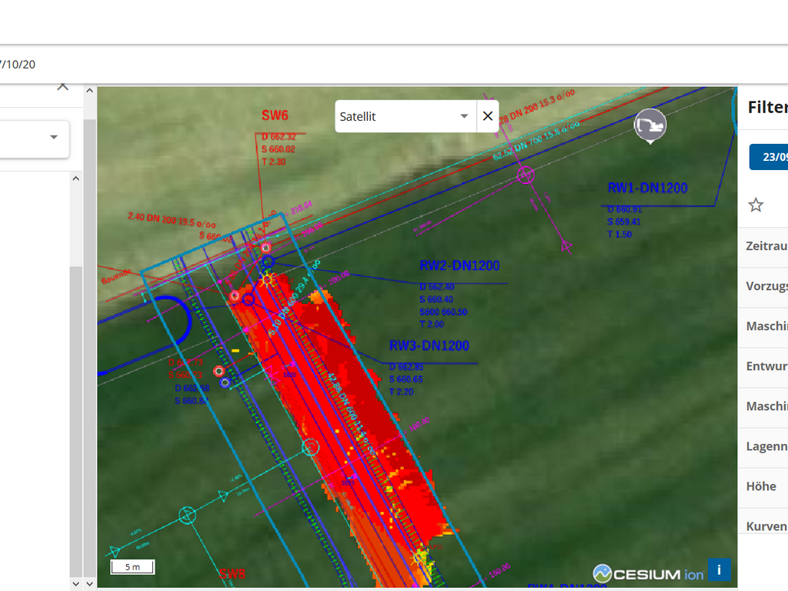Click the star favorite icon in Filter panel

[x=756, y=205]
